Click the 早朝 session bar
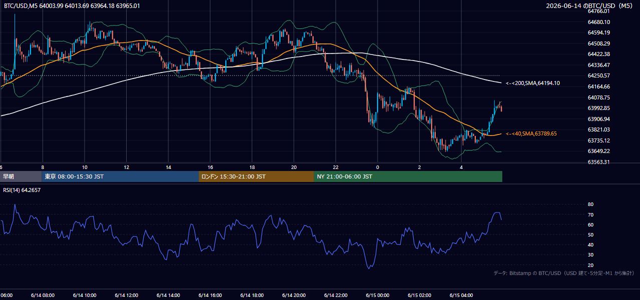 click(x=21, y=176)
